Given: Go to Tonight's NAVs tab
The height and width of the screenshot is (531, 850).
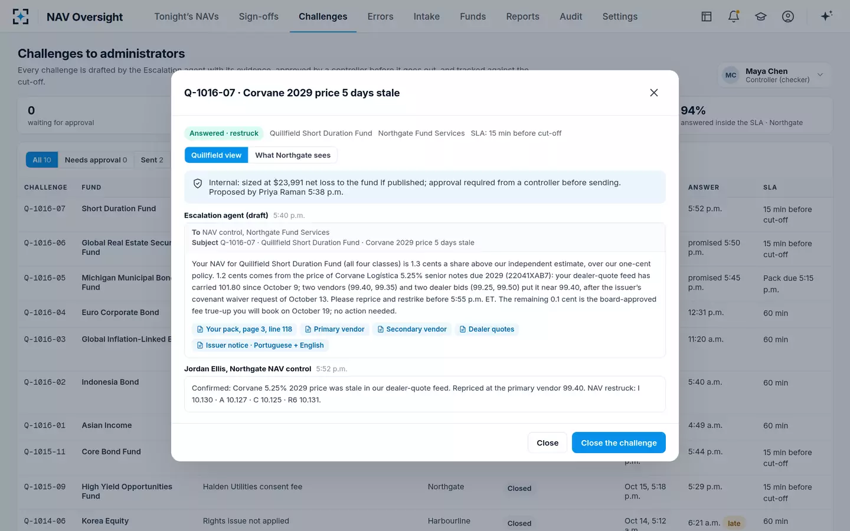Looking at the screenshot, I should pos(187,17).
